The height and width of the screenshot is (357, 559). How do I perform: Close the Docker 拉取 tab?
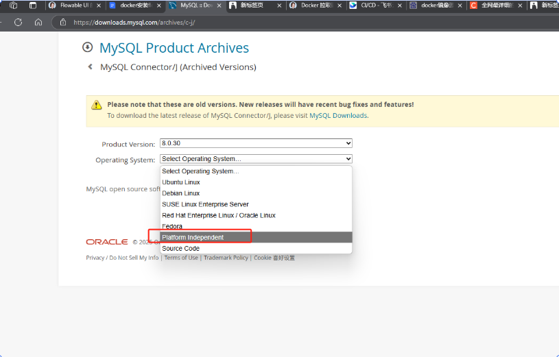[340, 5]
